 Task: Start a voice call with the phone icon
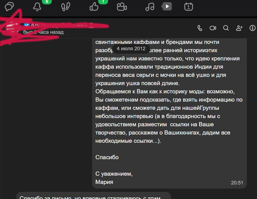click(x=199, y=28)
